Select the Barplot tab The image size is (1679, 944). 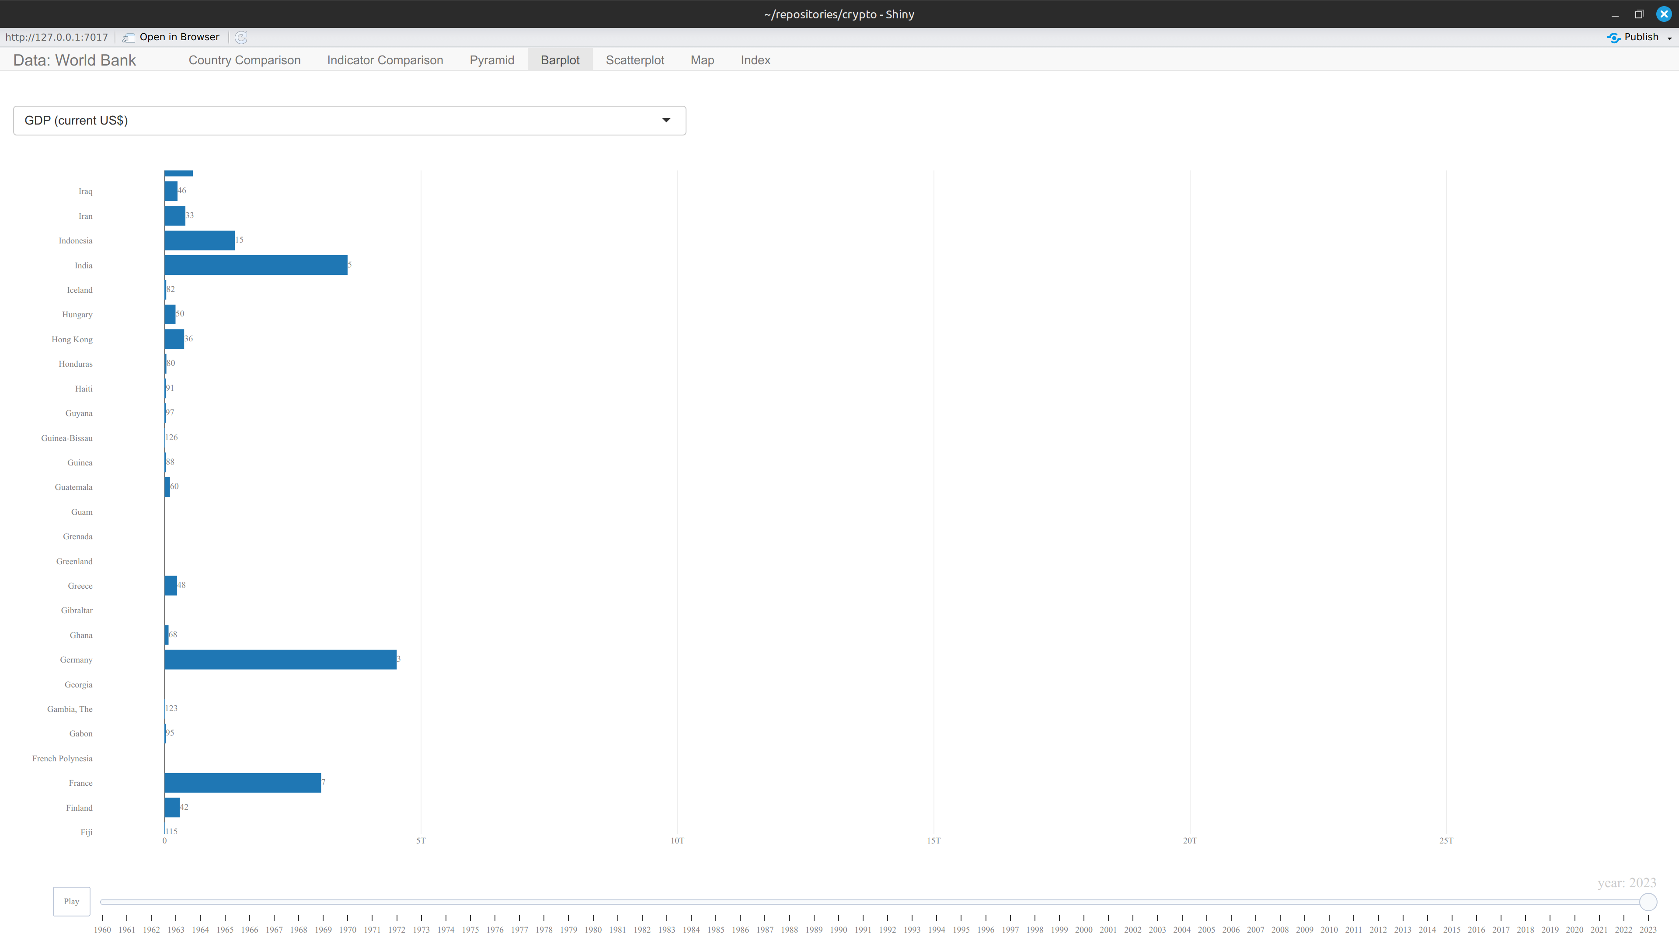click(560, 60)
